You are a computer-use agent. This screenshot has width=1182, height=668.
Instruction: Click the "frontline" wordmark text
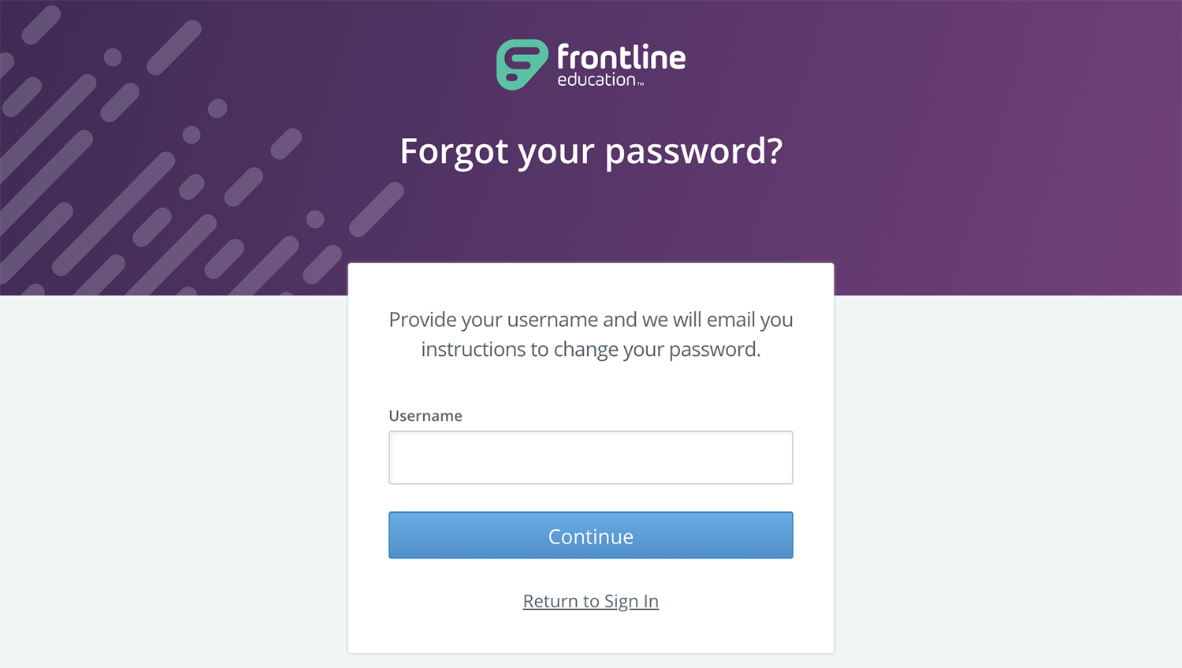tap(621, 57)
